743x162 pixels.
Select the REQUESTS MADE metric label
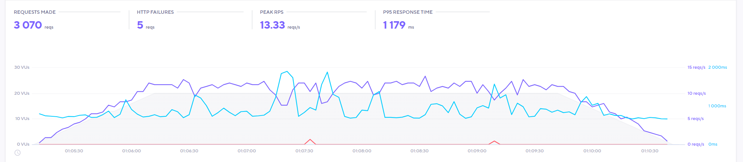[x=35, y=12]
